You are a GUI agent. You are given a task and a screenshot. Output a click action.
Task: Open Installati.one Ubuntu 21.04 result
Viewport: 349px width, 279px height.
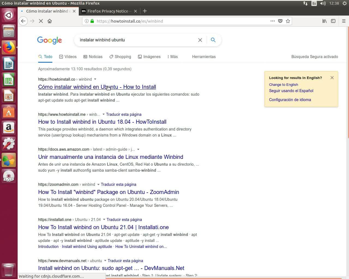click(x=103, y=227)
